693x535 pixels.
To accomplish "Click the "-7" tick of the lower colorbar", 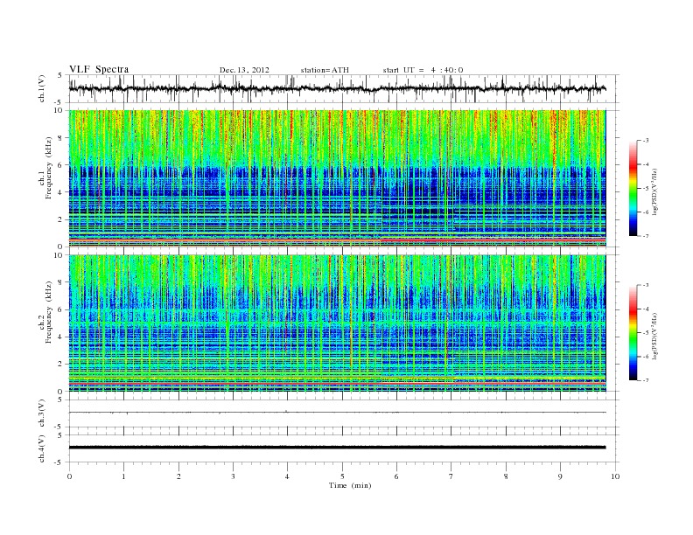I will tap(645, 380).
